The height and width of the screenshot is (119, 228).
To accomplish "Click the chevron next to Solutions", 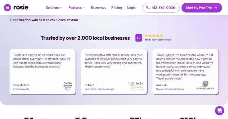I will 61,8.
